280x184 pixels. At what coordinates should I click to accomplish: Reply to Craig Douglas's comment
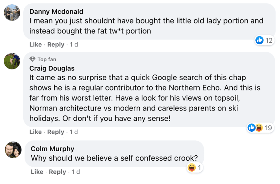pyautogui.click(x=56, y=132)
